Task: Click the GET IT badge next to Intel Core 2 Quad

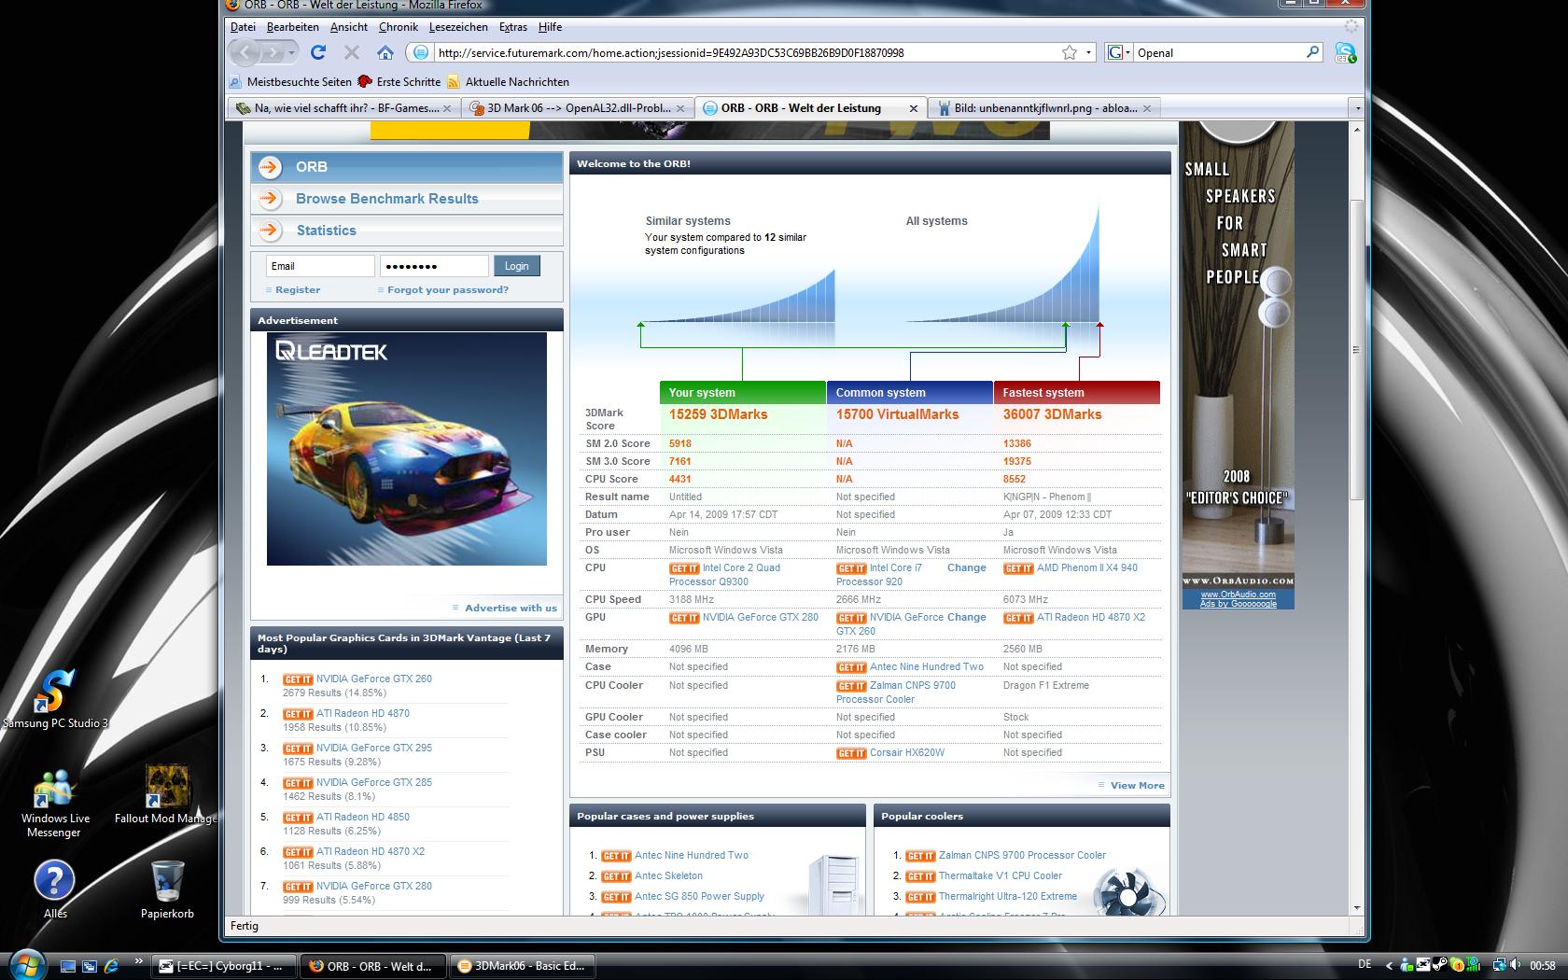Action: click(x=684, y=568)
